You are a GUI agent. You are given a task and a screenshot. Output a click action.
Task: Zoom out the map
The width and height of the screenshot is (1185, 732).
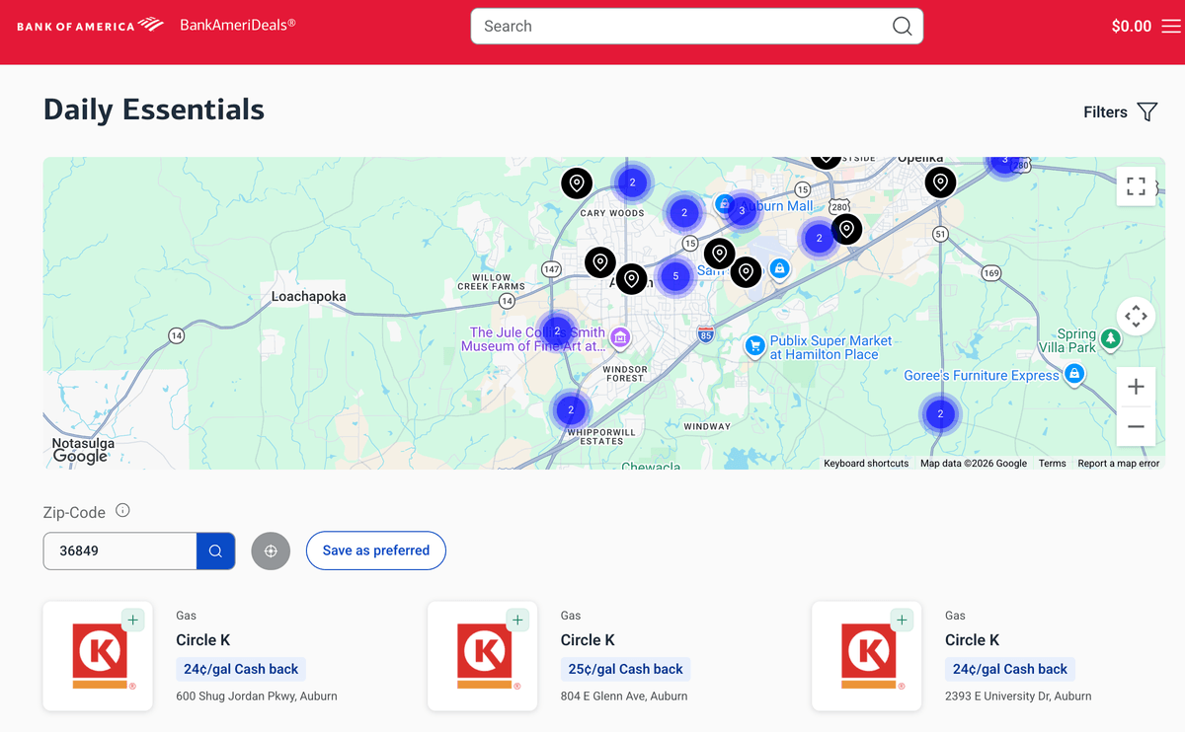click(x=1136, y=426)
